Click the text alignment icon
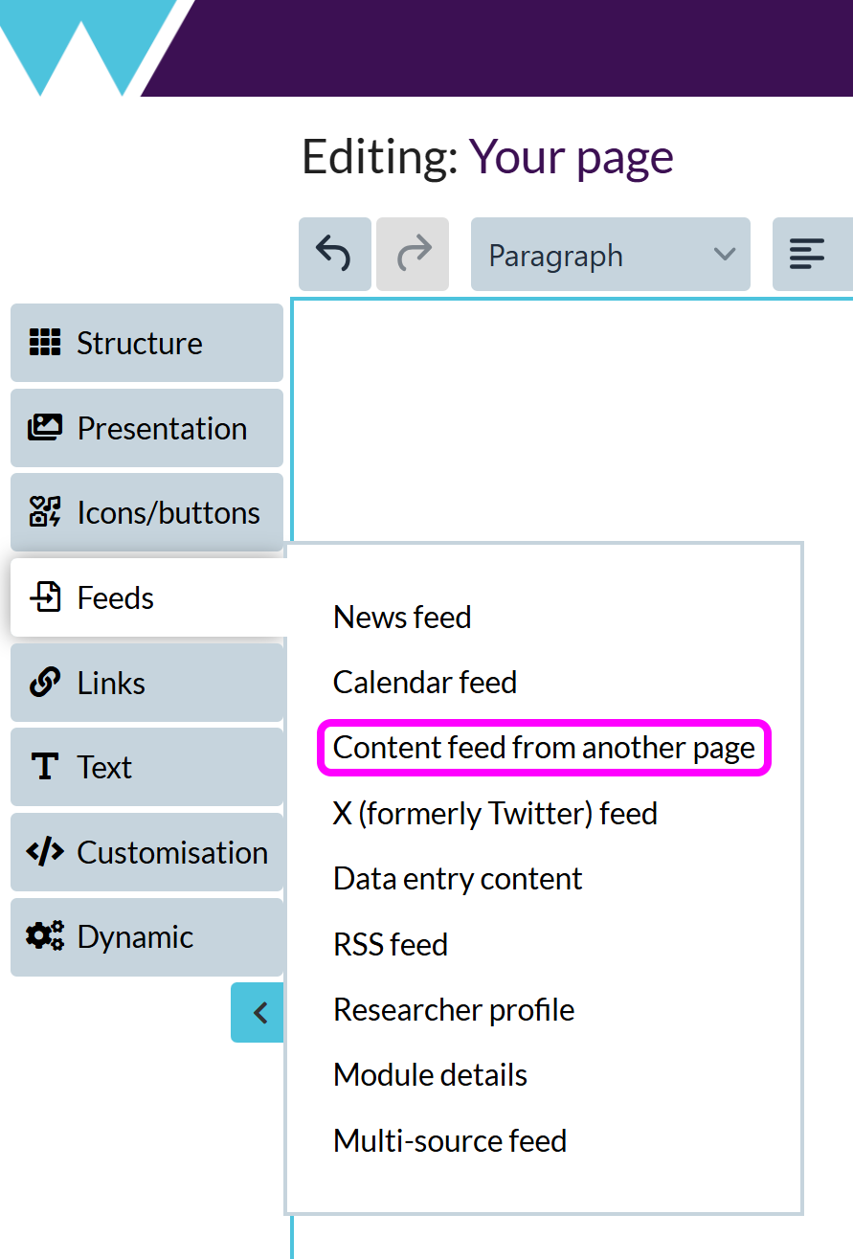This screenshot has height=1259, width=853. coord(807,255)
